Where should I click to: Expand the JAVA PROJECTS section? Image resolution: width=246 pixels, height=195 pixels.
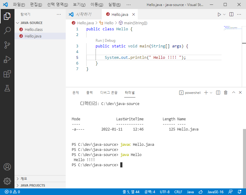(40, 185)
